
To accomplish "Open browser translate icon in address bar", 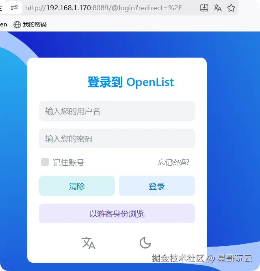I will point(218,8).
